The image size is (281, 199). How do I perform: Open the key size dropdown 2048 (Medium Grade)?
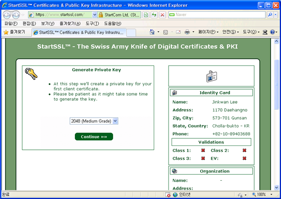pos(94,121)
